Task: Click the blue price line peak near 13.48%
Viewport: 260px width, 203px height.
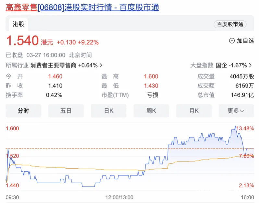Action: point(234,126)
